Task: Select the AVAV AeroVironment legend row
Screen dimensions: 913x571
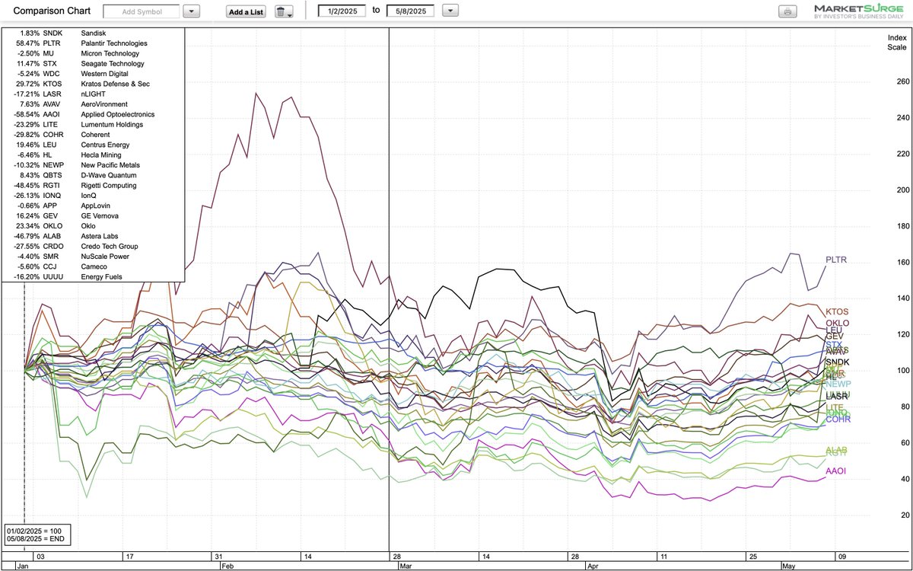Action: pos(92,104)
